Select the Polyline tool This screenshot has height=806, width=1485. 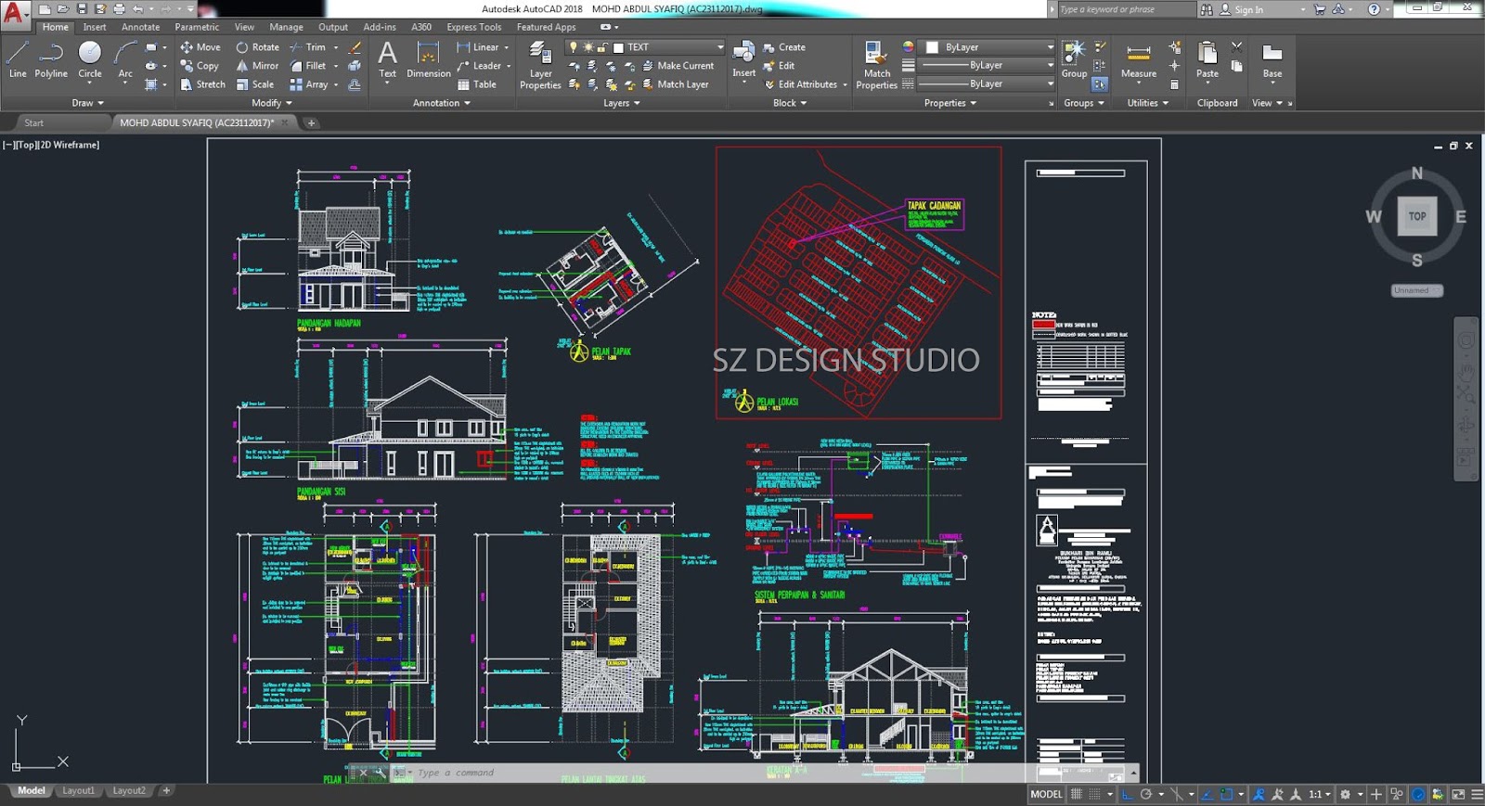[x=51, y=59]
